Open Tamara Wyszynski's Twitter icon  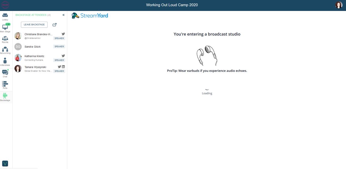click(59, 67)
